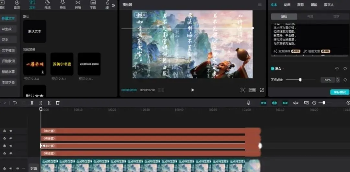Screen dimensions: 350x172
Task: Select 识别歌词 in the left sidebar
Action: click(x=8, y=61)
